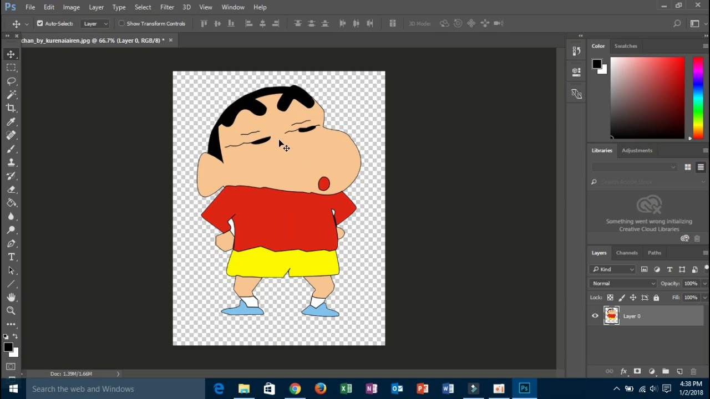
Task: Open the Fill slider dropdown
Action: point(705,298)
